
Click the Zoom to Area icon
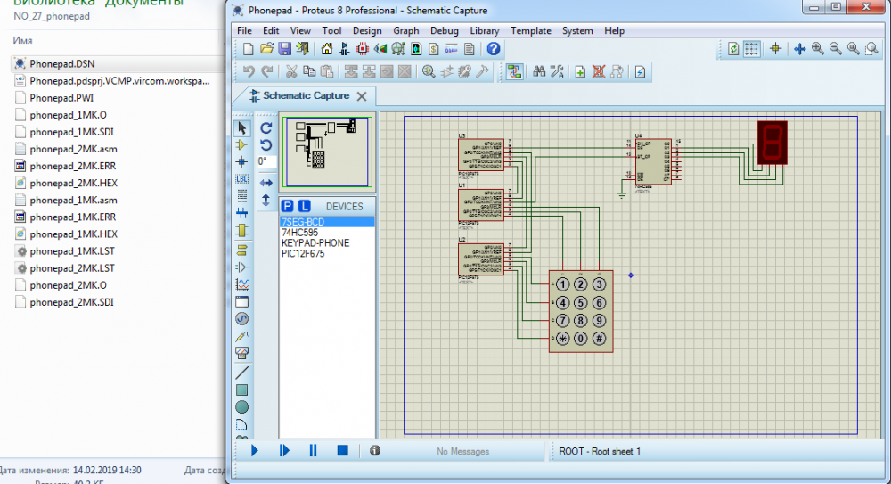[x=871, y=49]
